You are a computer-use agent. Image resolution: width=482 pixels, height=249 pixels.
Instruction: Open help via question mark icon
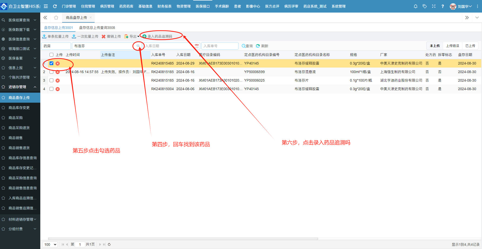point(443,6)
